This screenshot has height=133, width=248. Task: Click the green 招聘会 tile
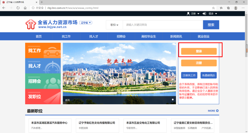pos(43,81)
